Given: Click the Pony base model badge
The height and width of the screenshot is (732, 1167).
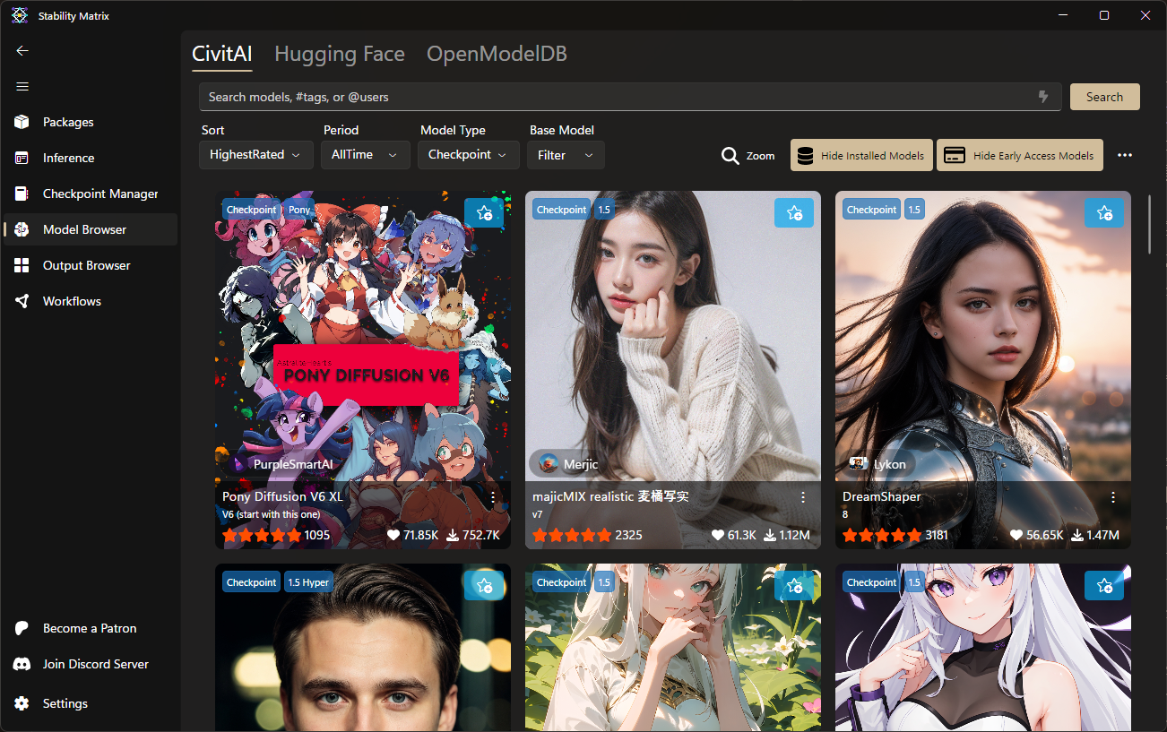Looking at the screenshot, I should pos(299,210).
